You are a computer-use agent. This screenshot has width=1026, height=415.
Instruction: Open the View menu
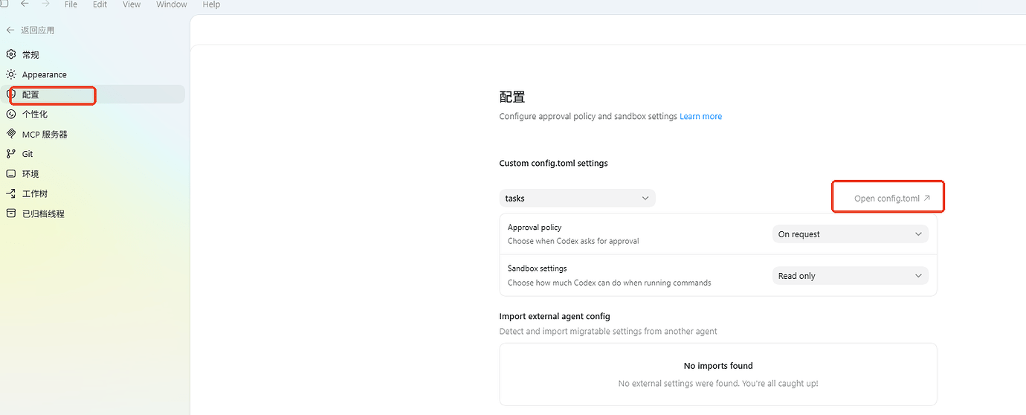(132, 4)
